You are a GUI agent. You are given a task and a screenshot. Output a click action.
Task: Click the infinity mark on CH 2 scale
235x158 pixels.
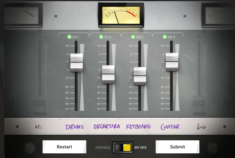(99, 109)
